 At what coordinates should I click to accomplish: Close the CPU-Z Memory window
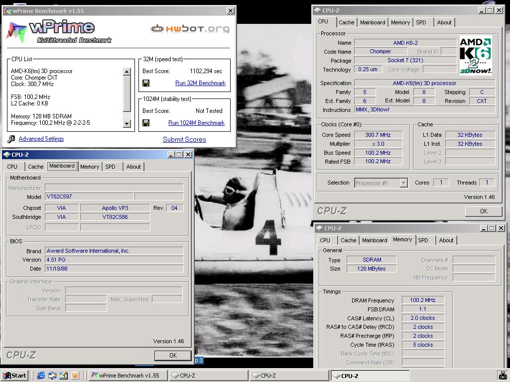coord(501,228)
